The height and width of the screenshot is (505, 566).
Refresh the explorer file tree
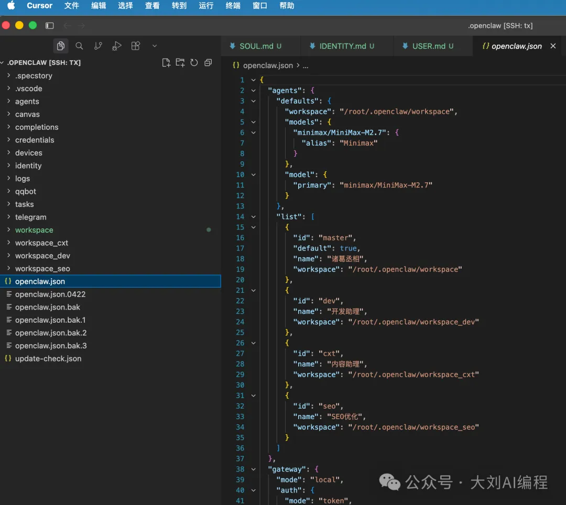pyautogui.click(x=194, y=63)
